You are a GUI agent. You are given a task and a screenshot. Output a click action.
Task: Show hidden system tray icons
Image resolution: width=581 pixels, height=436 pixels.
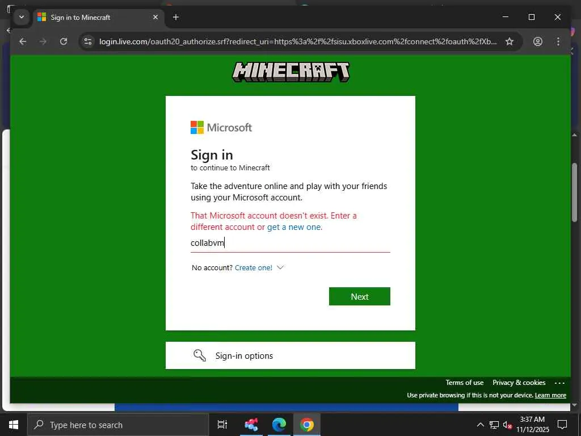tap(480, 425)
